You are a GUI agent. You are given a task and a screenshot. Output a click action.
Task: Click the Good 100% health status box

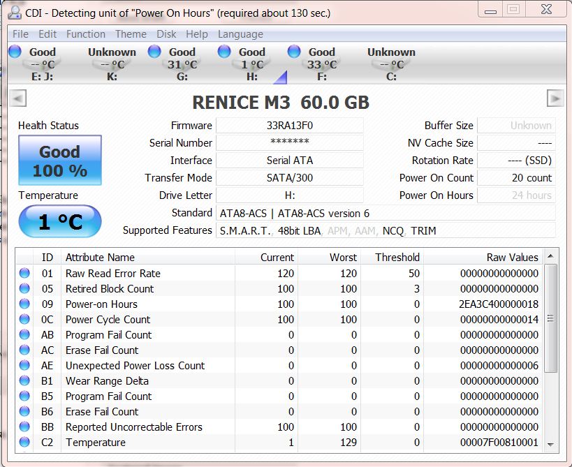coord(60,161)
